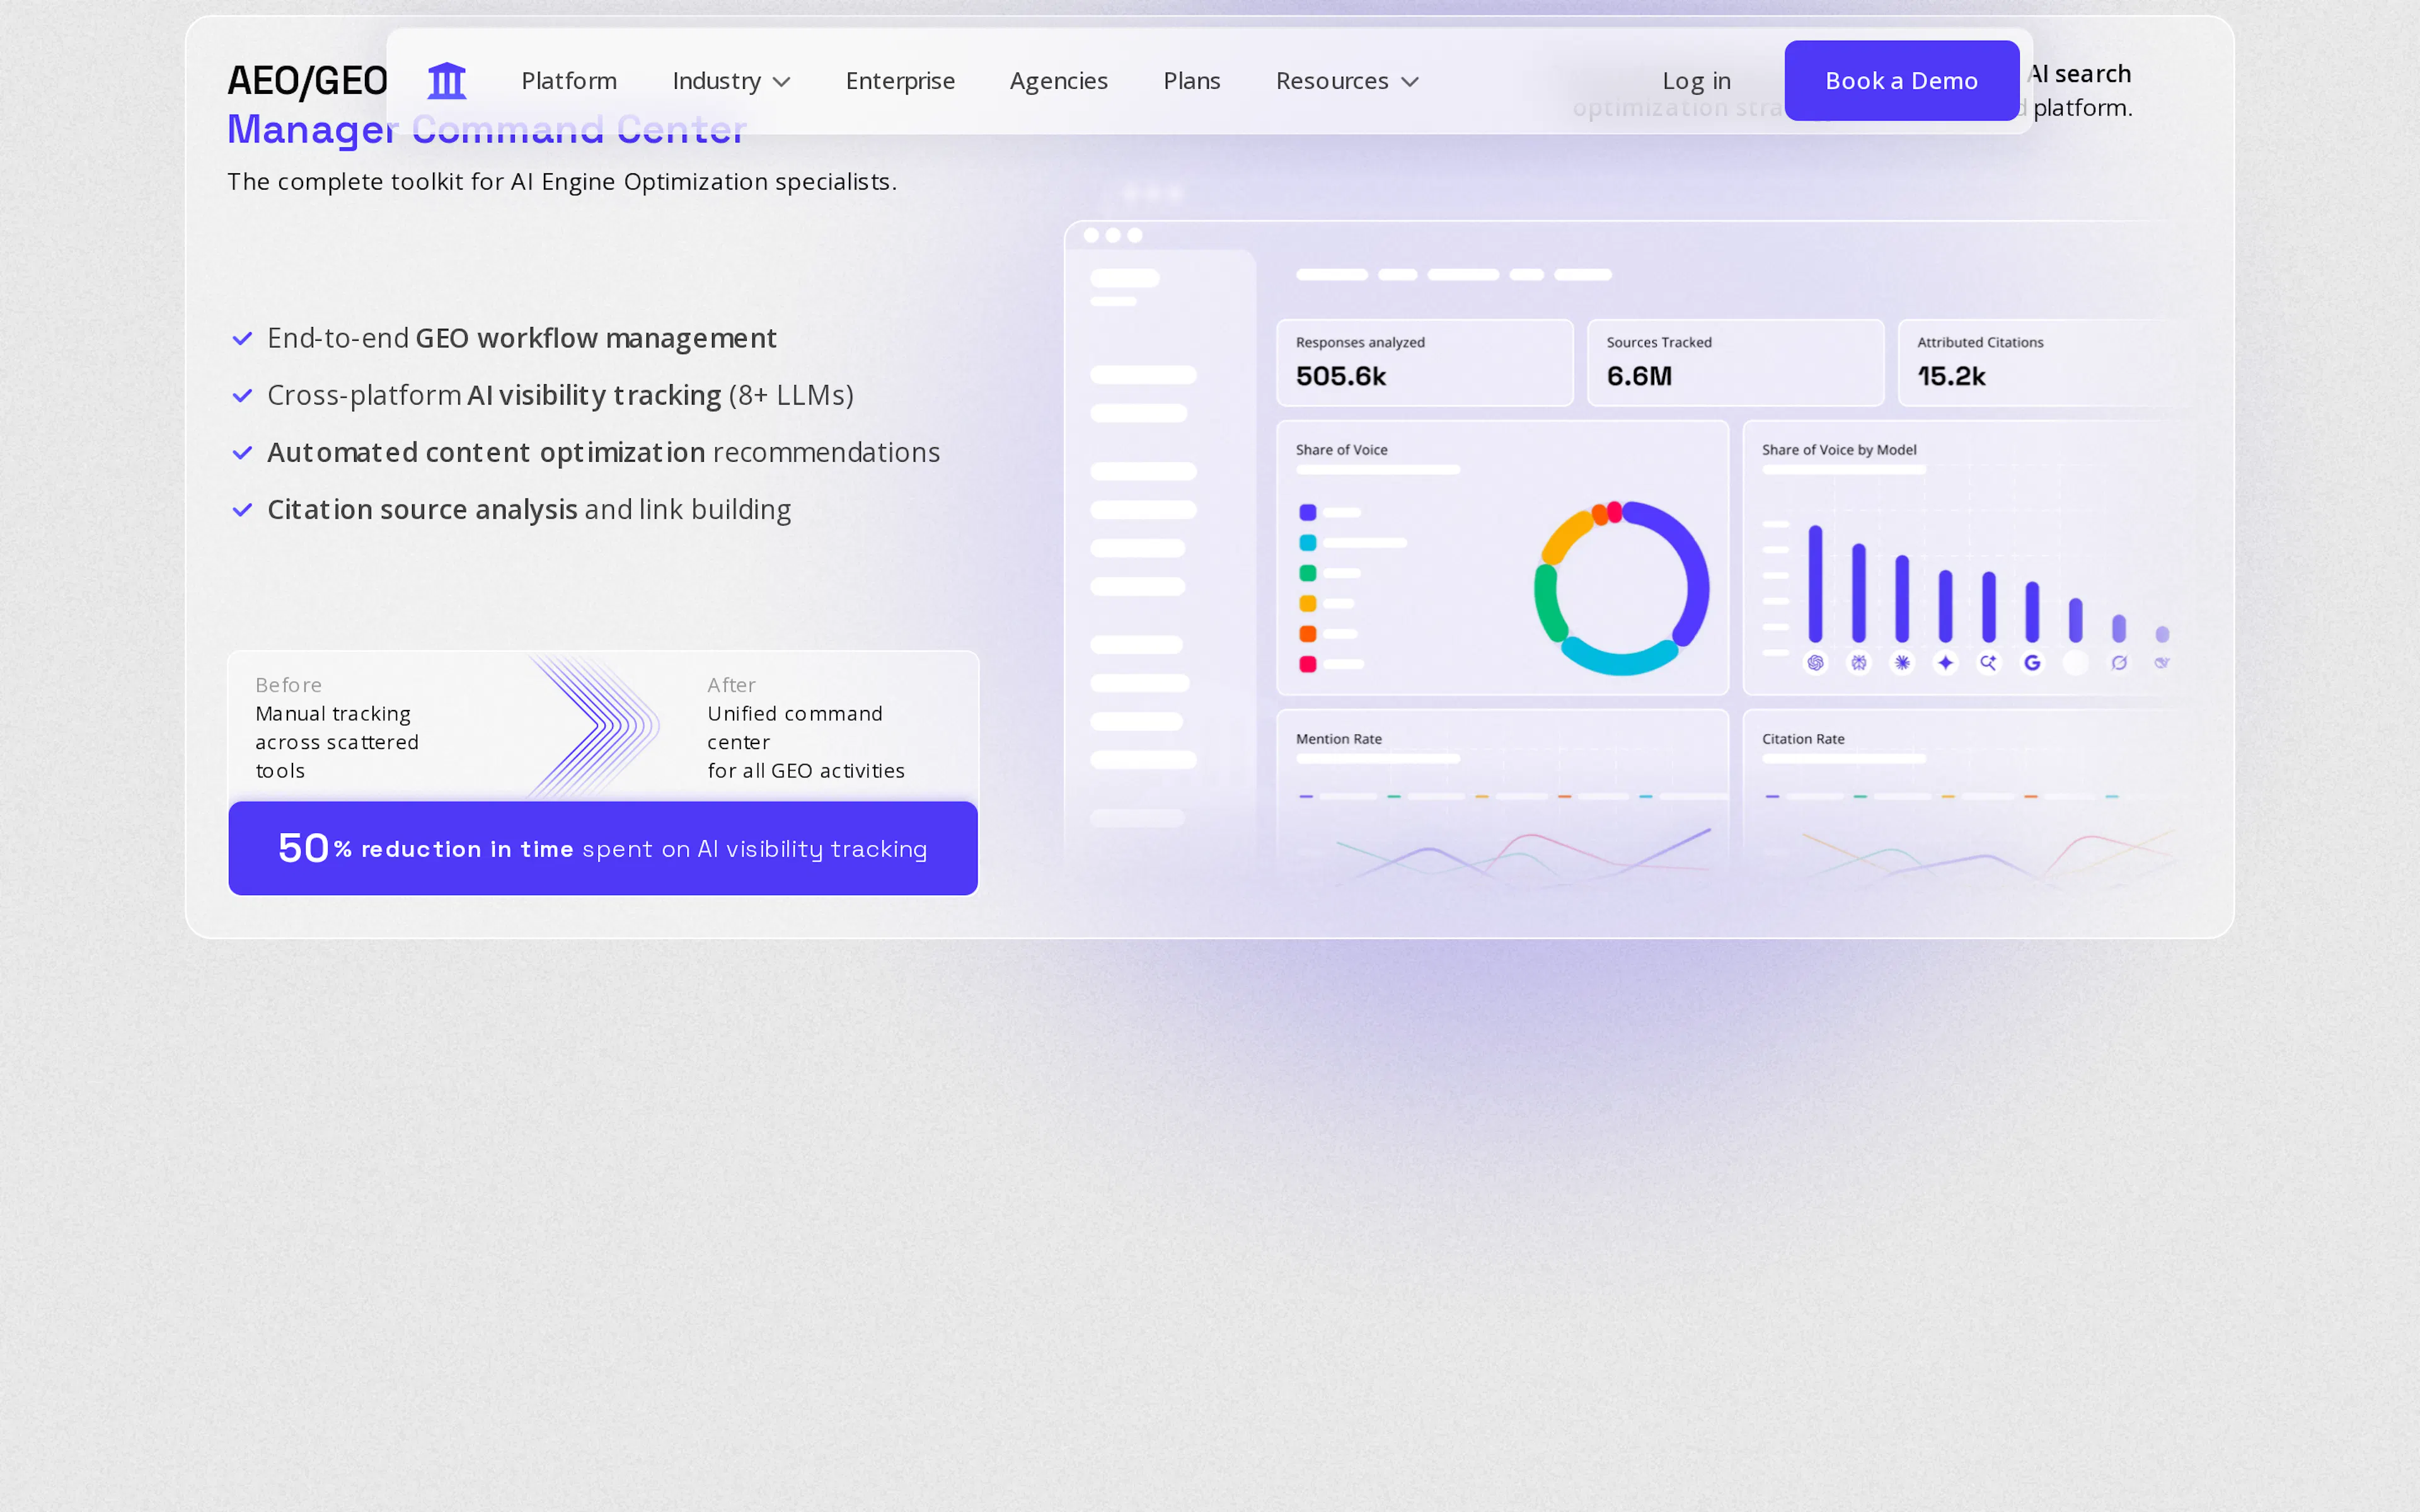This screenshot has width=2420, height=1512.
Task: Click 'Cross-platform AI visibility tracking (8+ LLMs)' text
Action: [560, 396]
